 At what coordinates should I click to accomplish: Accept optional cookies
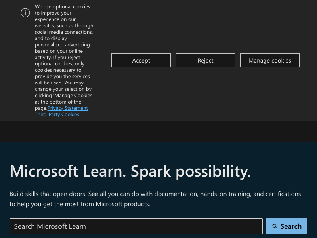(x=141, y=60)
